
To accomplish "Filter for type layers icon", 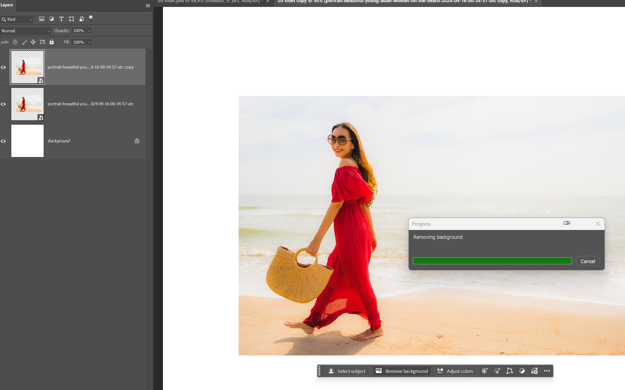I will pos(61,19).
